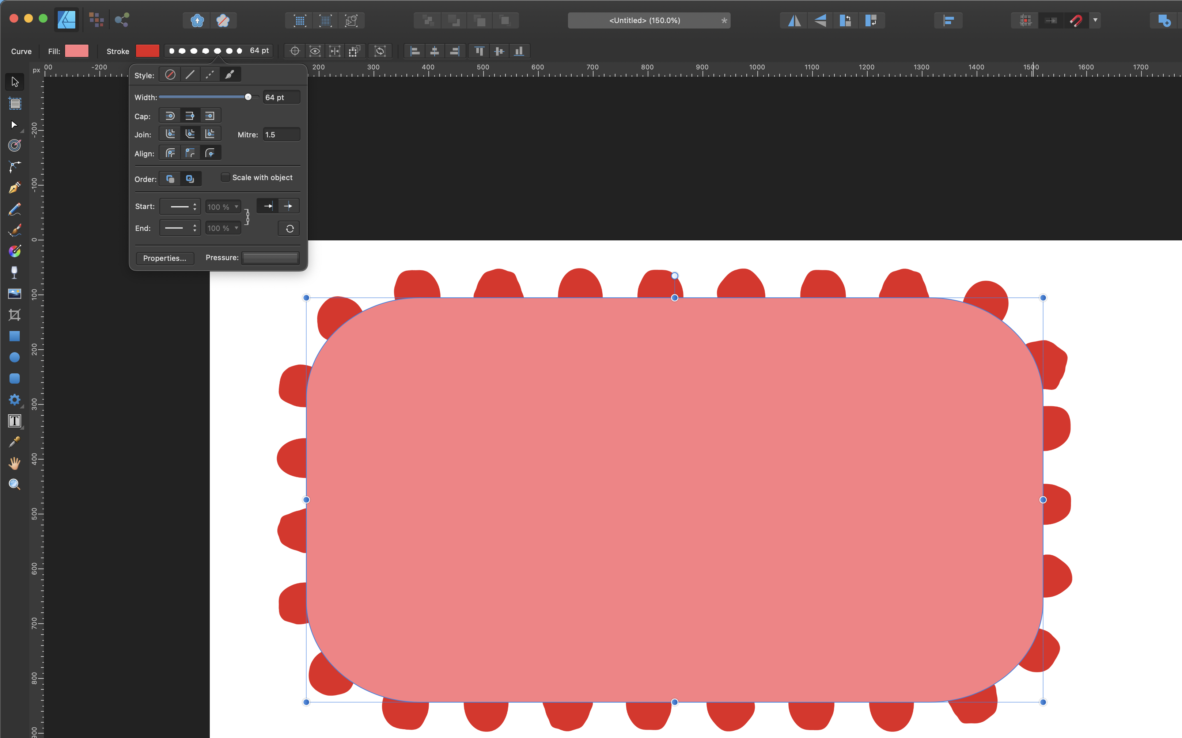The width and height of the screenshot is (1182, 738).
Task: Choose Round Join option
Action: (170, 134)
